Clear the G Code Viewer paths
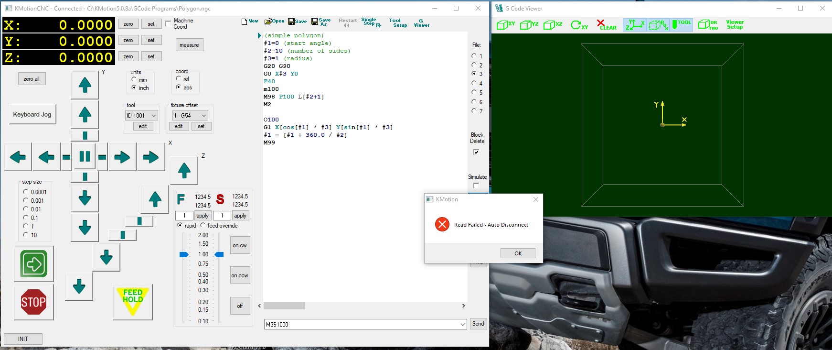The width and height of the screenshot is (832, 350). point(607,25)
